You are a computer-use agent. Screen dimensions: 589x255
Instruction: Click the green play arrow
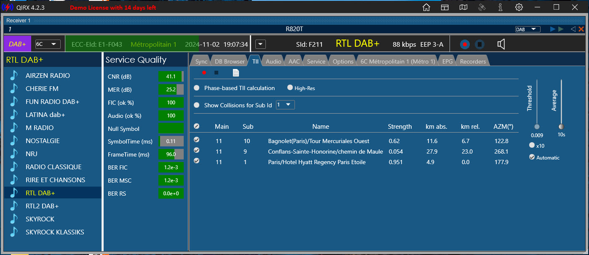(x=560, y=29)
